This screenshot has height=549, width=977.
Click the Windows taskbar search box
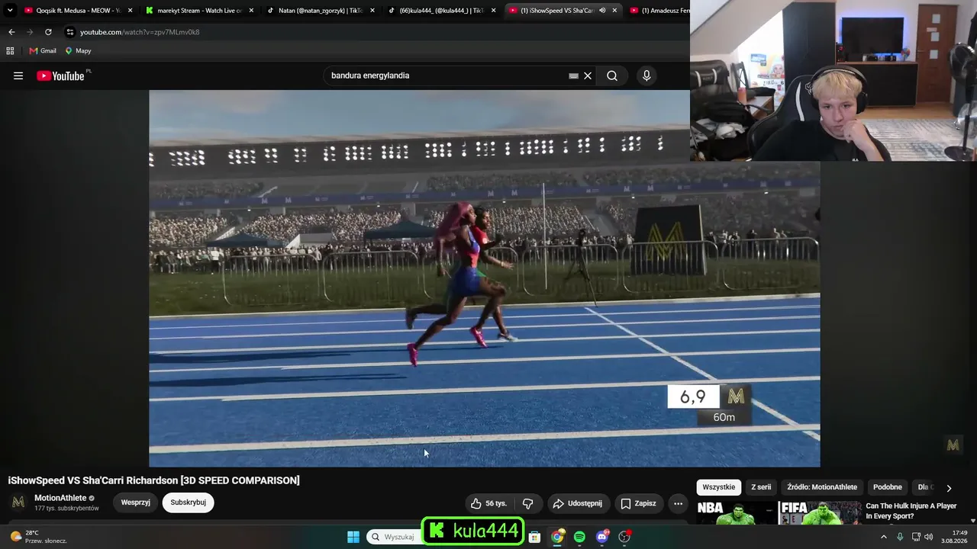click(394, 537)
